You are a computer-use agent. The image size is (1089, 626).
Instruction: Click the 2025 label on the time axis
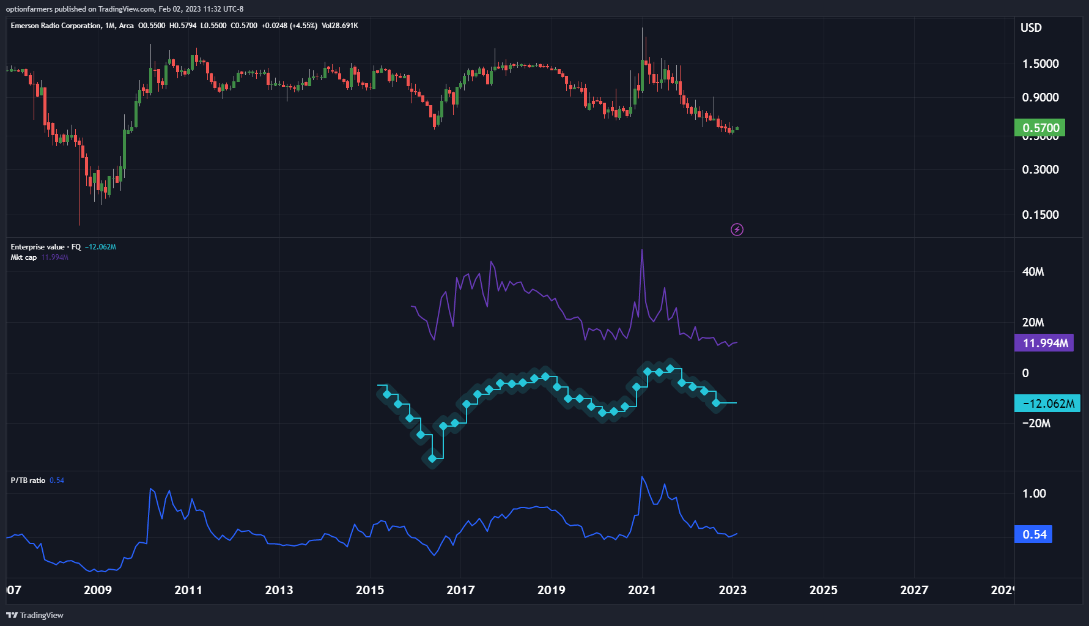[823, 590]
